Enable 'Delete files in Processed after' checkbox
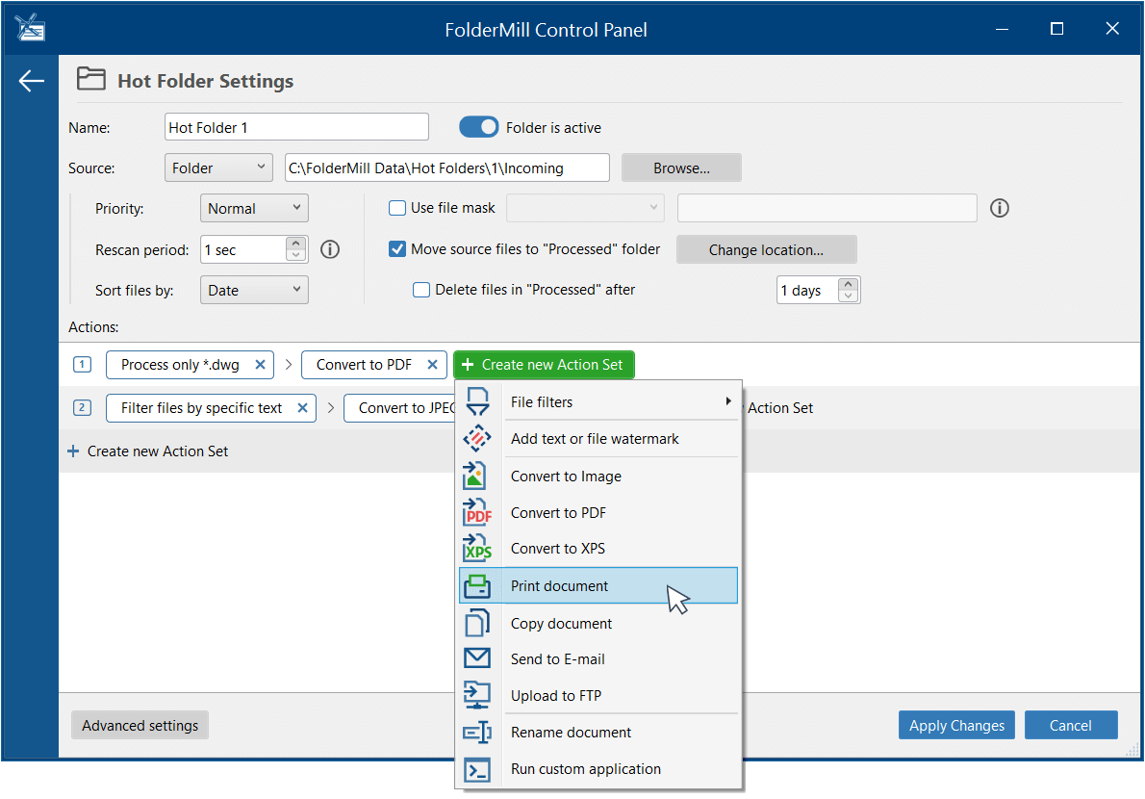1145x799 pixels. pos(421,290)
